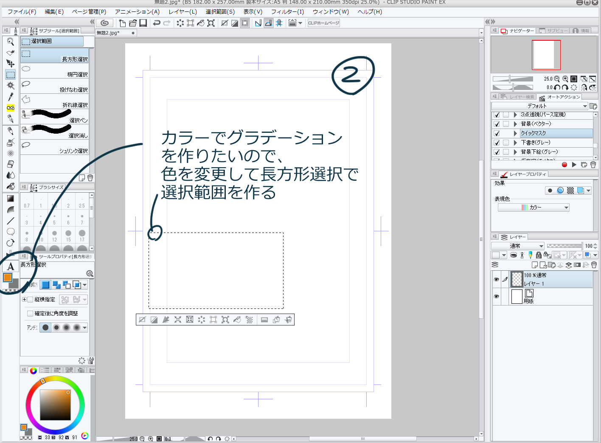This screenshot has width=601, height=443.
Task: Choose the Text tool (A)
Action: pyautogui.click(x=11, y=266)
